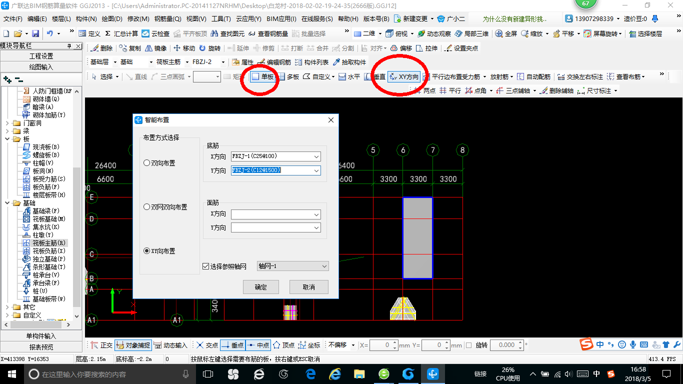Toggle 动态输入 dynamic input
The width and height of the screenshot is (683, 384).
(170, 345)
